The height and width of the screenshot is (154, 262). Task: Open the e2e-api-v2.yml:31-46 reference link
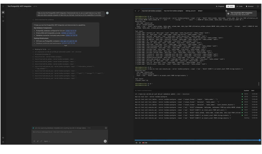click(68, 41)
